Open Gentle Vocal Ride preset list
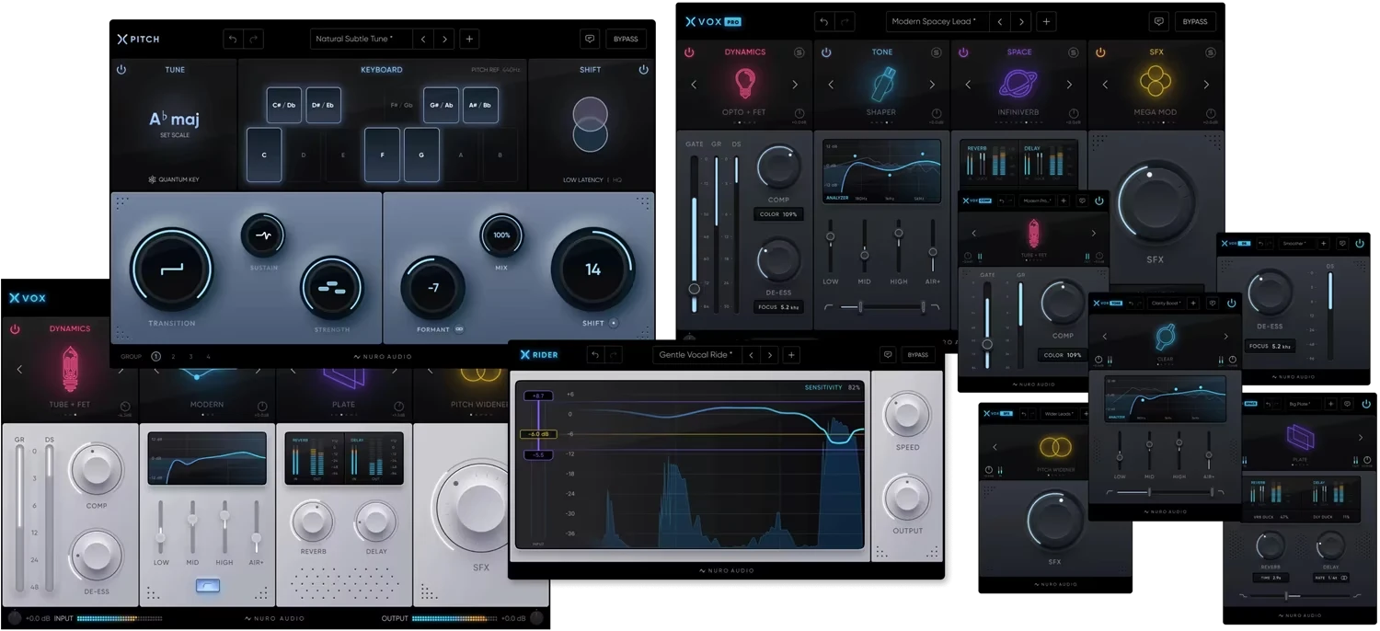The width and height of the screenshot is (1380, 631). pos(696,355)
